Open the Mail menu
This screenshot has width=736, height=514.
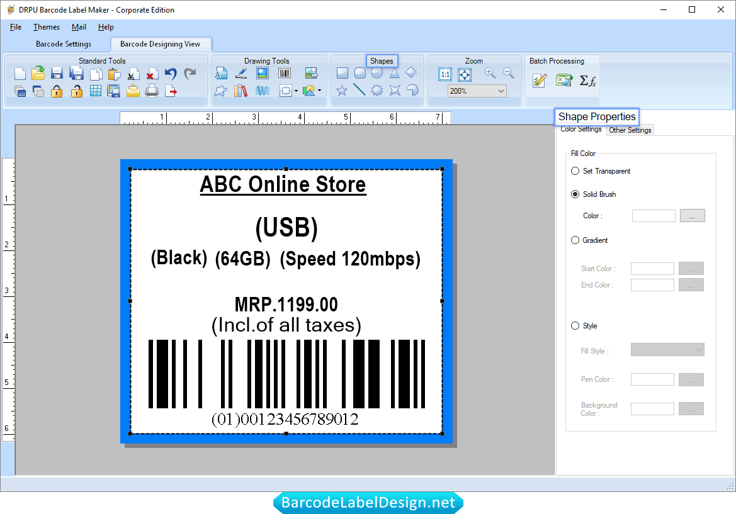click(x=79, y=27)
